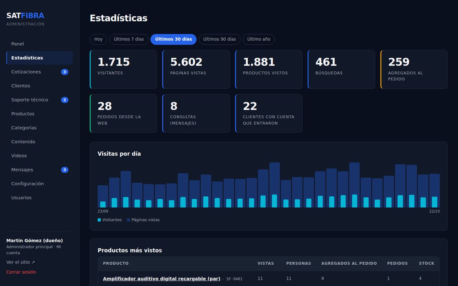Click the stock value 4 cell
This screenshot has width=458, height=286.
click(420, 279)
